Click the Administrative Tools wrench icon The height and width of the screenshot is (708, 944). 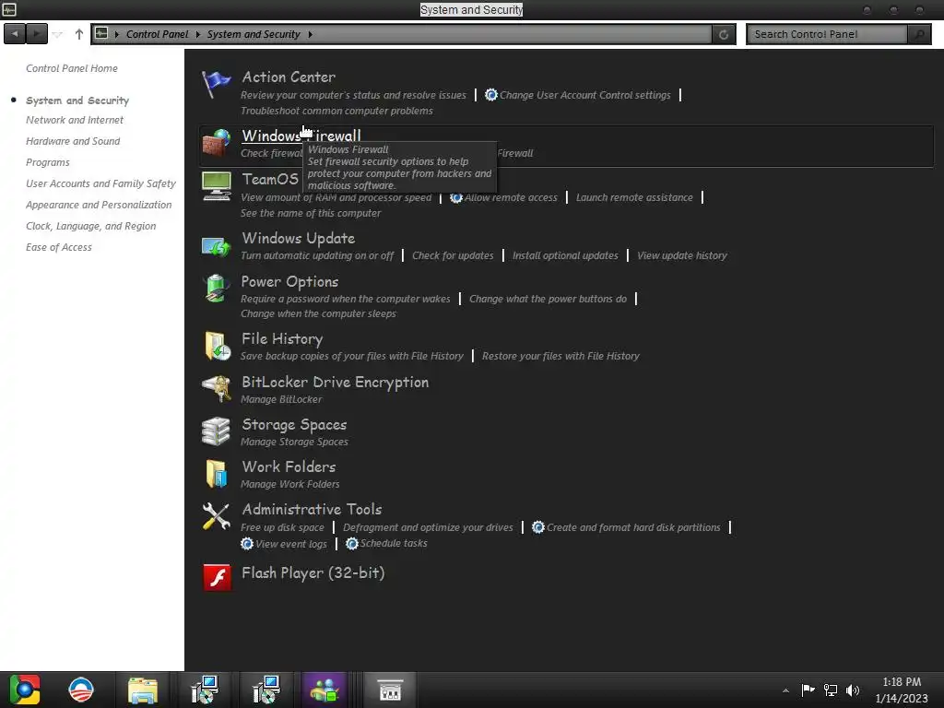(216, 516)
